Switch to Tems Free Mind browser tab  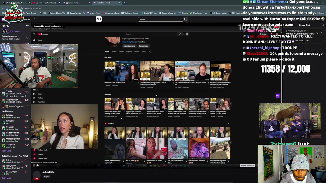46,3
